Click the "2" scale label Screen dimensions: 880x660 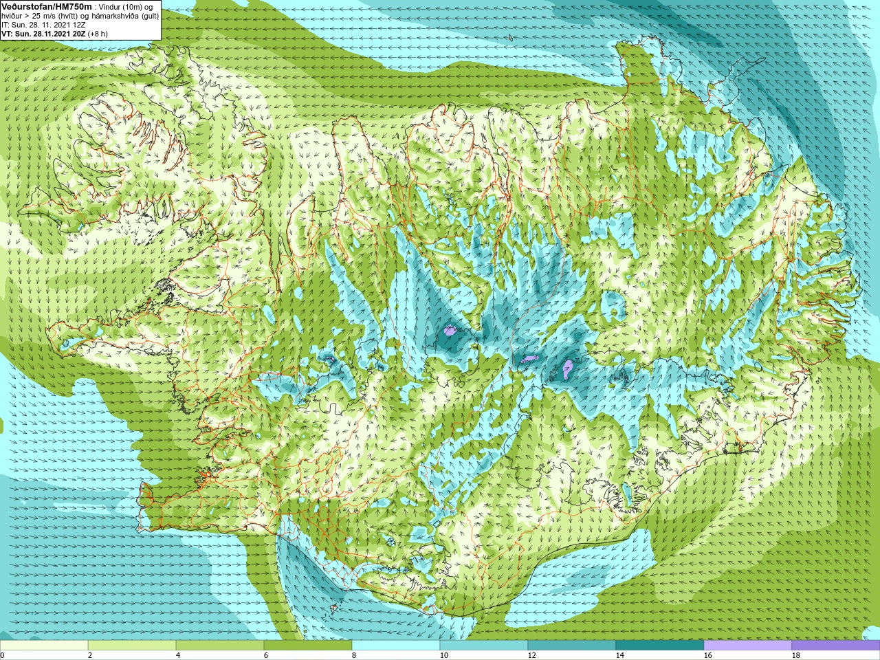point(90,655)
